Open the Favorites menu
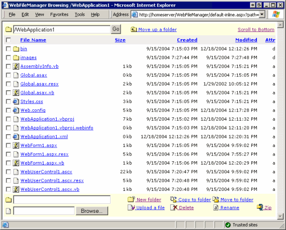This screenshot has width=286, height=230. click(59, 14)
